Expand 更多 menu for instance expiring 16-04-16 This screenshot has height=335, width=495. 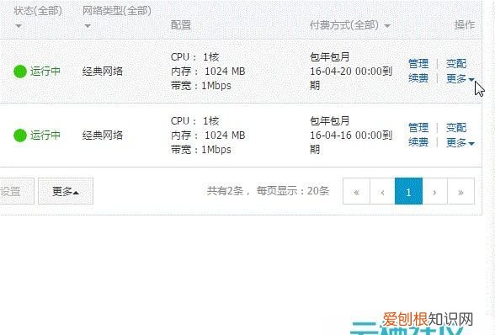pyautogui.click(x=460, y=143)
